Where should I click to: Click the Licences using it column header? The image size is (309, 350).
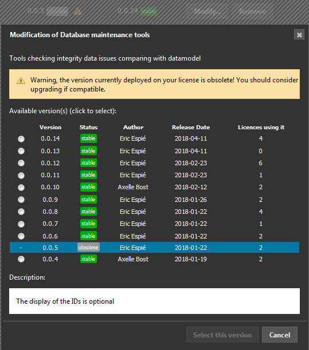[261, 127]
